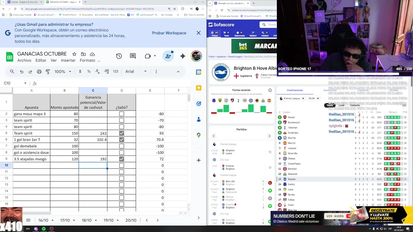Open the 18/10 sheet tab menu arrow
Image resolution: width=413 pixels, height=232 pixels.
[96, 220]
